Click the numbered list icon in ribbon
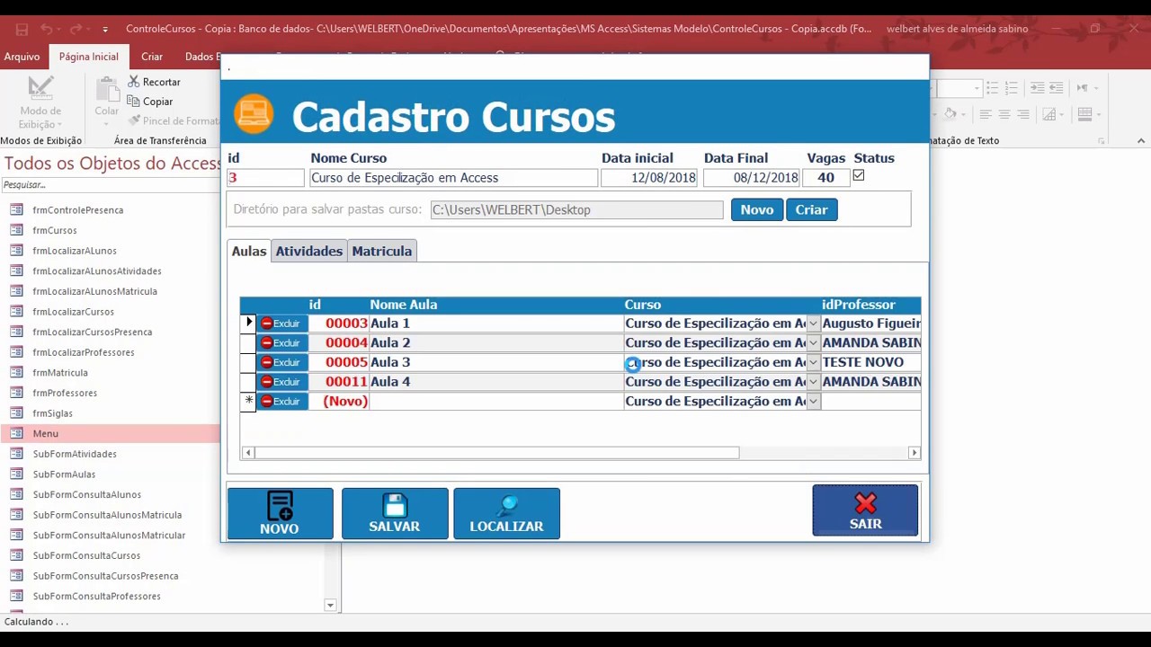 pyautogui.click(x=1011, y=88)
